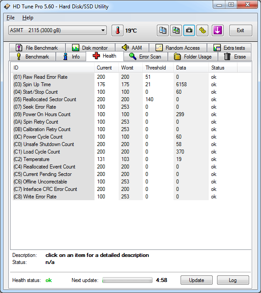
Task: Click the Log button
Action: [233, 280]
